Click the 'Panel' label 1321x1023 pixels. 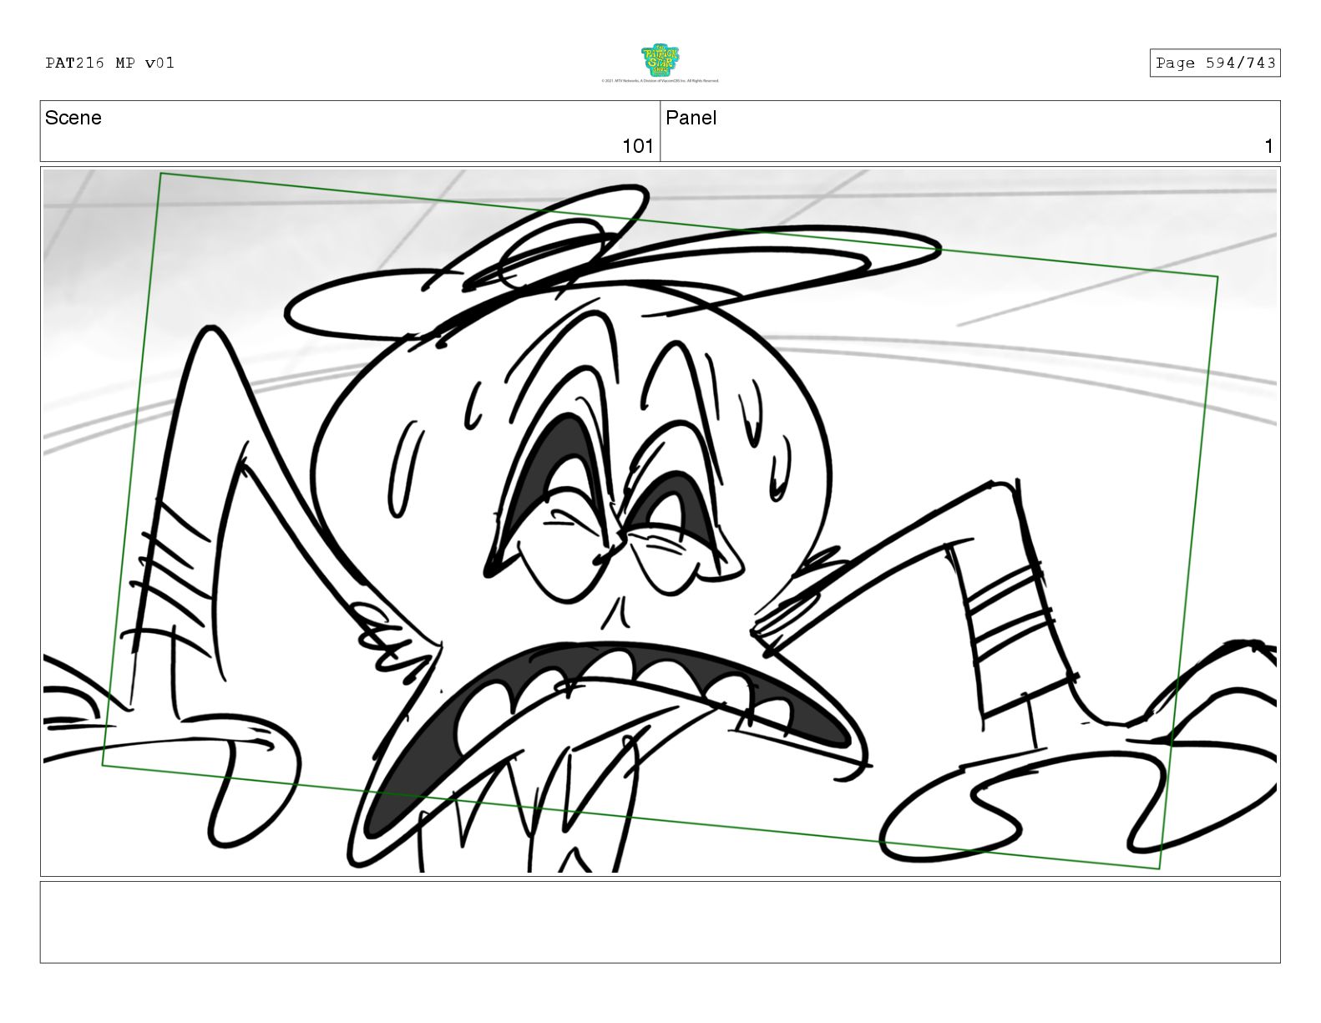click(x=691, y=118)
